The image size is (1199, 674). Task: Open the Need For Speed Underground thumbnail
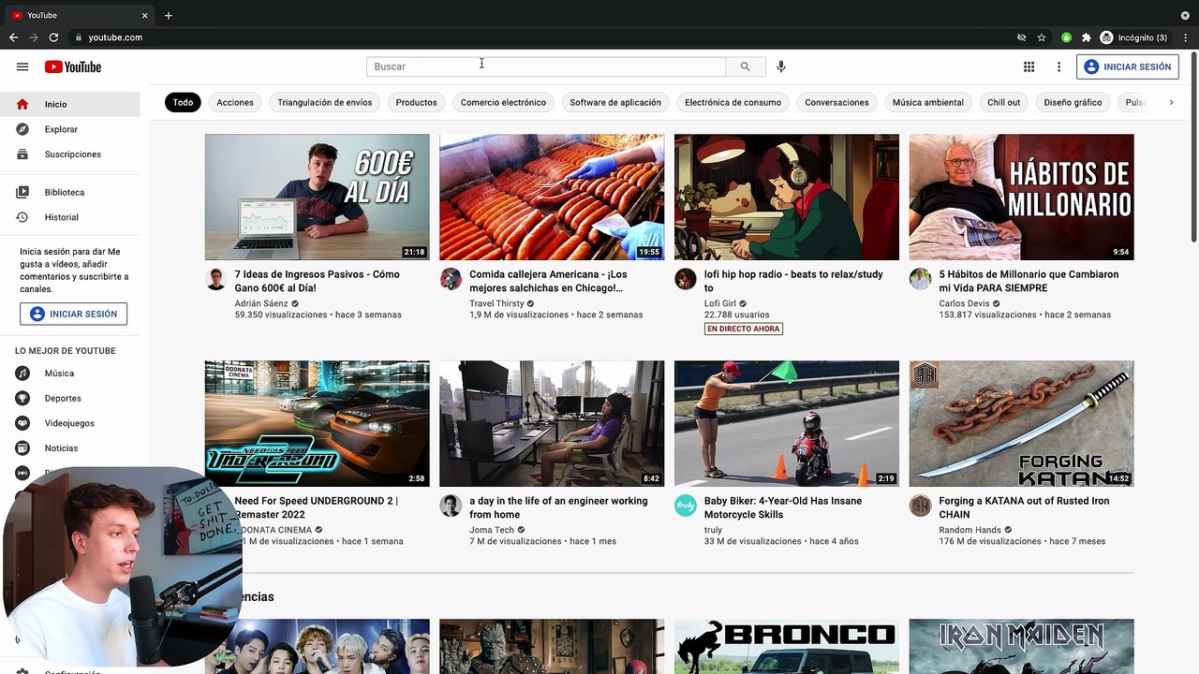(x=318, y=423)
